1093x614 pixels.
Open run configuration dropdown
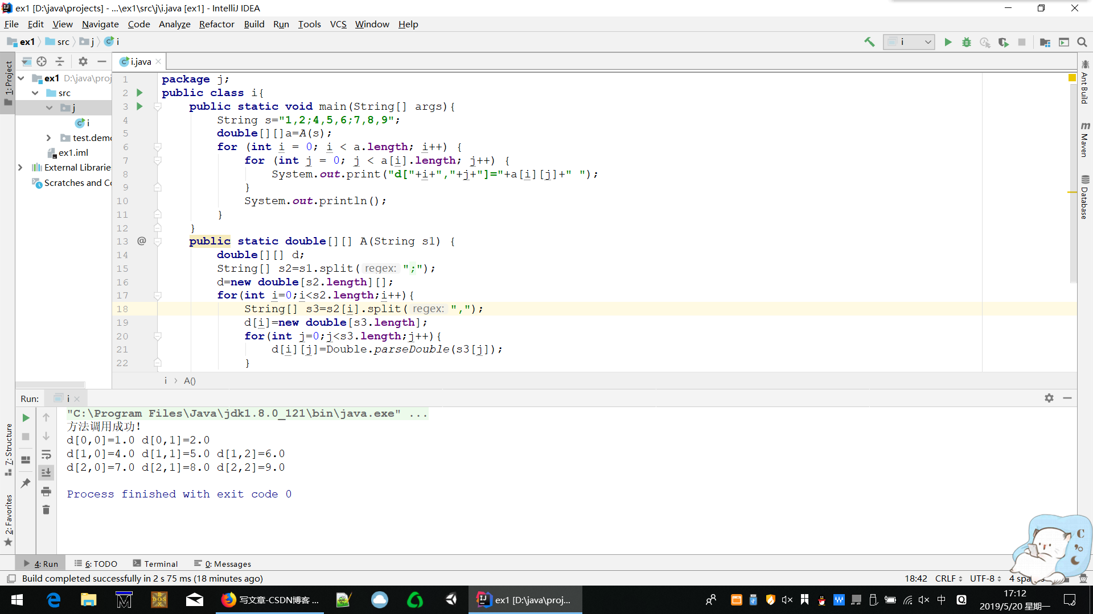pyautogui.click(x=909, y=42)
